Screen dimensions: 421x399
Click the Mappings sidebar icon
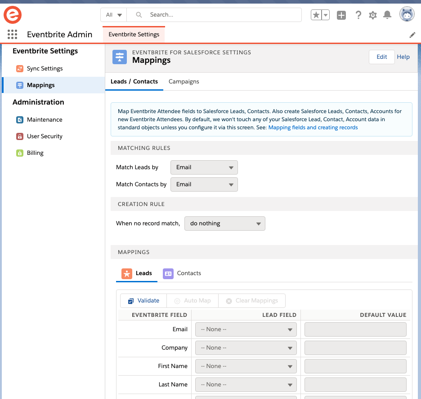pos(20,85)
